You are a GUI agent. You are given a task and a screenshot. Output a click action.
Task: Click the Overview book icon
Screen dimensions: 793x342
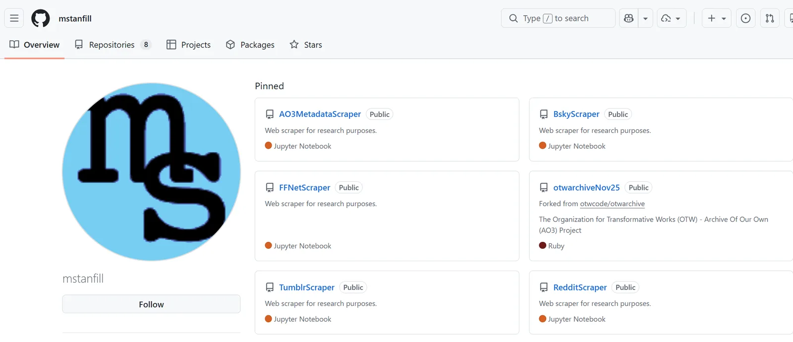[14, 45]
